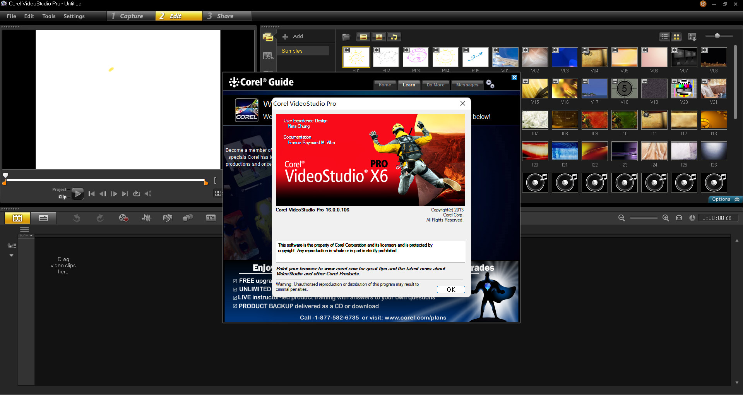Switch to Storyboard View
The height and width of the screenshot is (395, 743).
17,218
